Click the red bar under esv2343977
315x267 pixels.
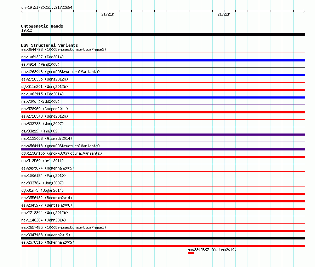coord(163,209)
